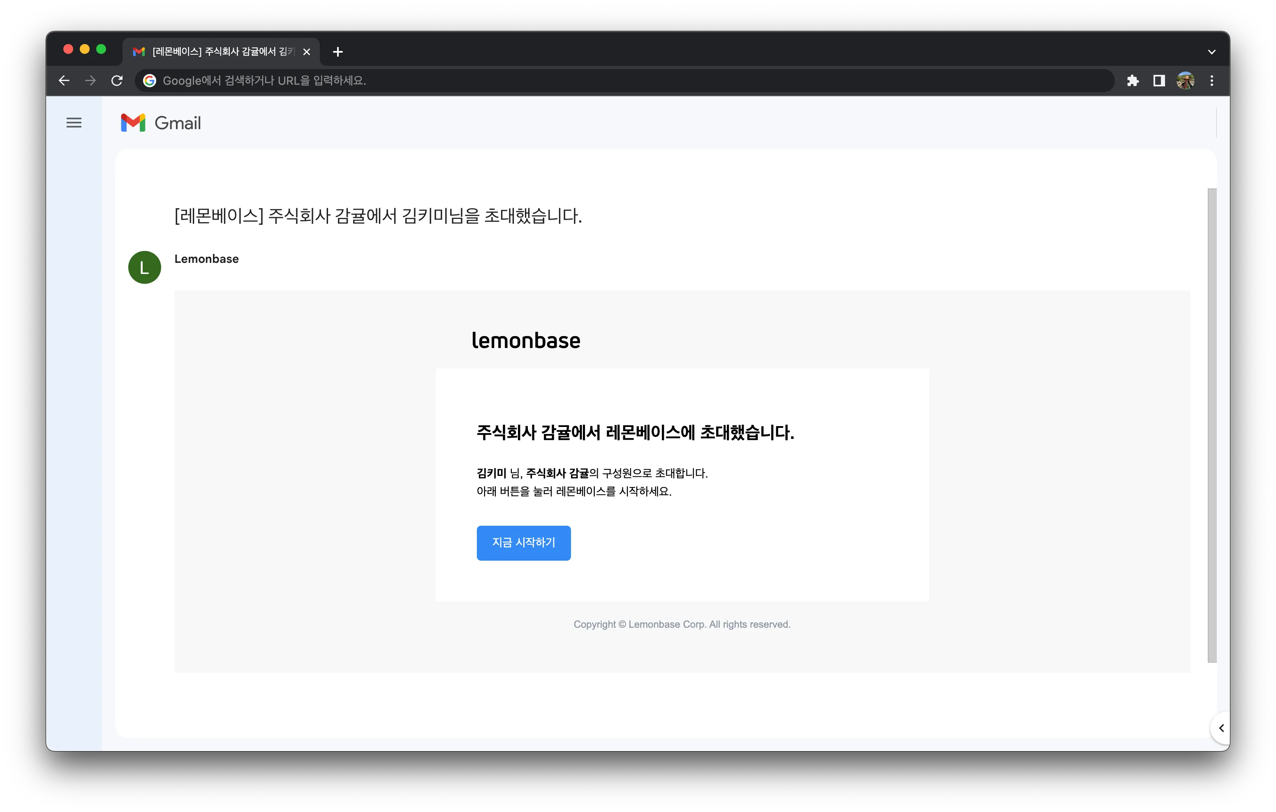This screenshot has width=1276, height=812.
Task: Reload the page with the refresh icon
Action: [x=117, y=81]
